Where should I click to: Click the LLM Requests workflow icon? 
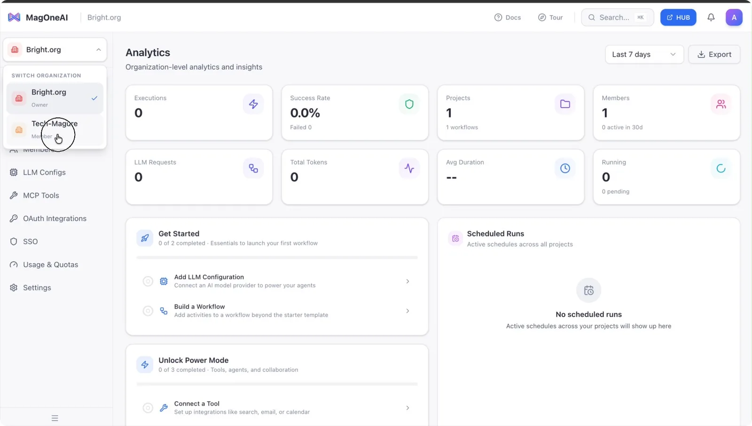pyautogui.click(x=253, y=168)
